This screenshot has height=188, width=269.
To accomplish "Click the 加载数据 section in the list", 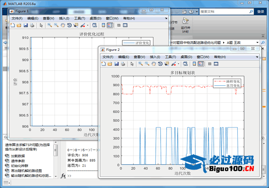I will (18, 156).
